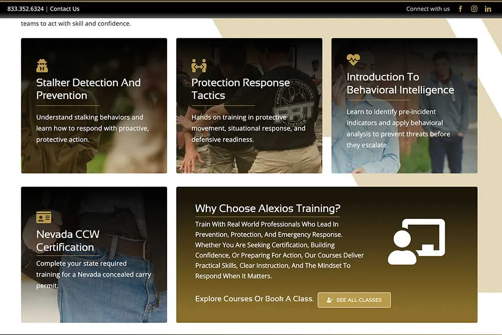The height and width of the screenshot is (335, 502).
Task: Open Protection Response Tactics heading
Action: click(x=240, y=89)
